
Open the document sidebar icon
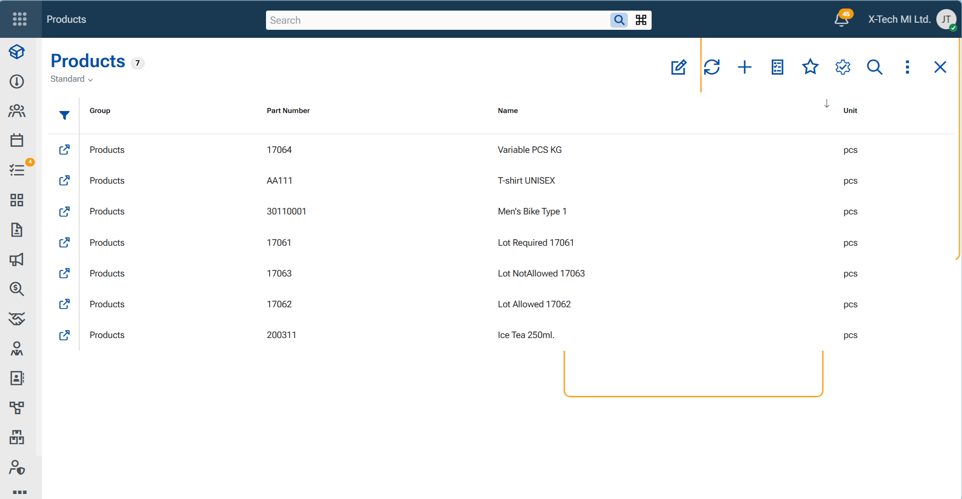coord(17,230)
